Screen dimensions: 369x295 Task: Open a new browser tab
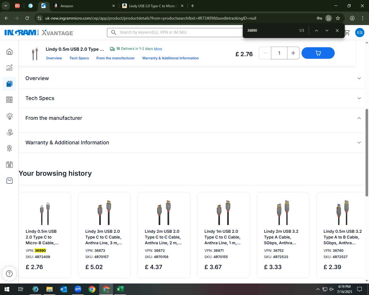point(193,6)
